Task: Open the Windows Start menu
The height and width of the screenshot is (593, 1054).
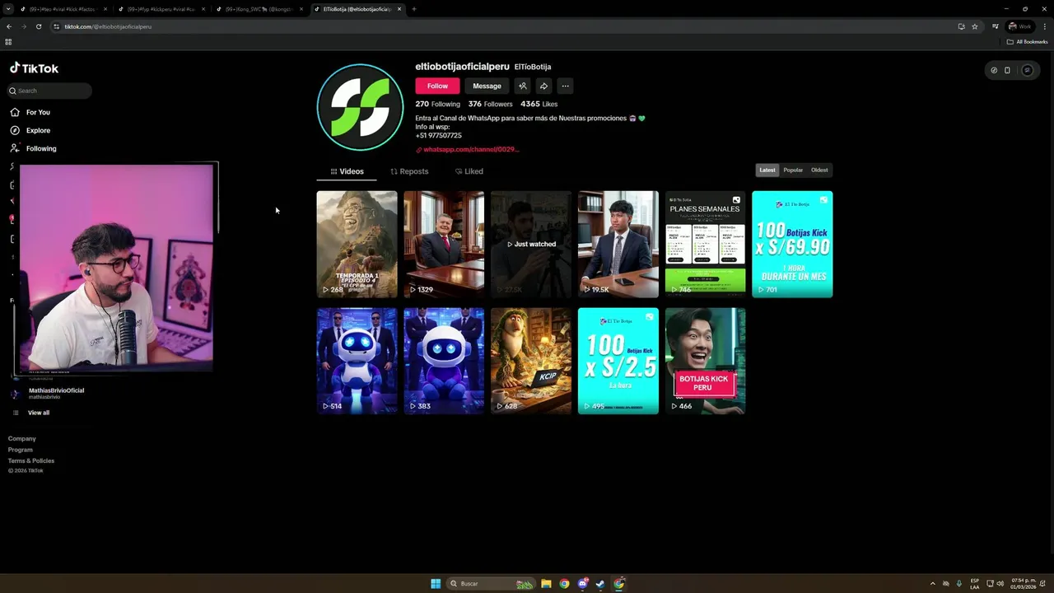Action: (436, 584)
